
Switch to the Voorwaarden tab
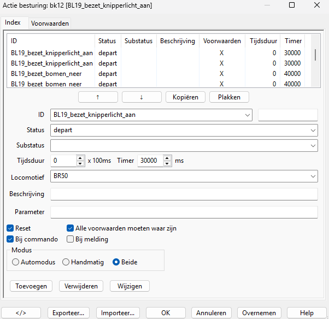click(50, 23)
